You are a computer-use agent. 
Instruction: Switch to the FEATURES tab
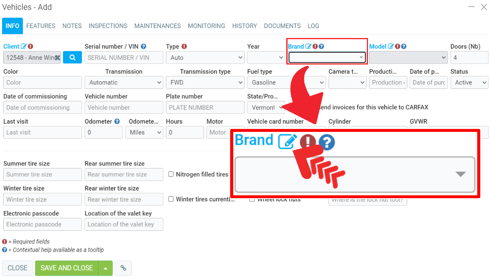point(41,26)
